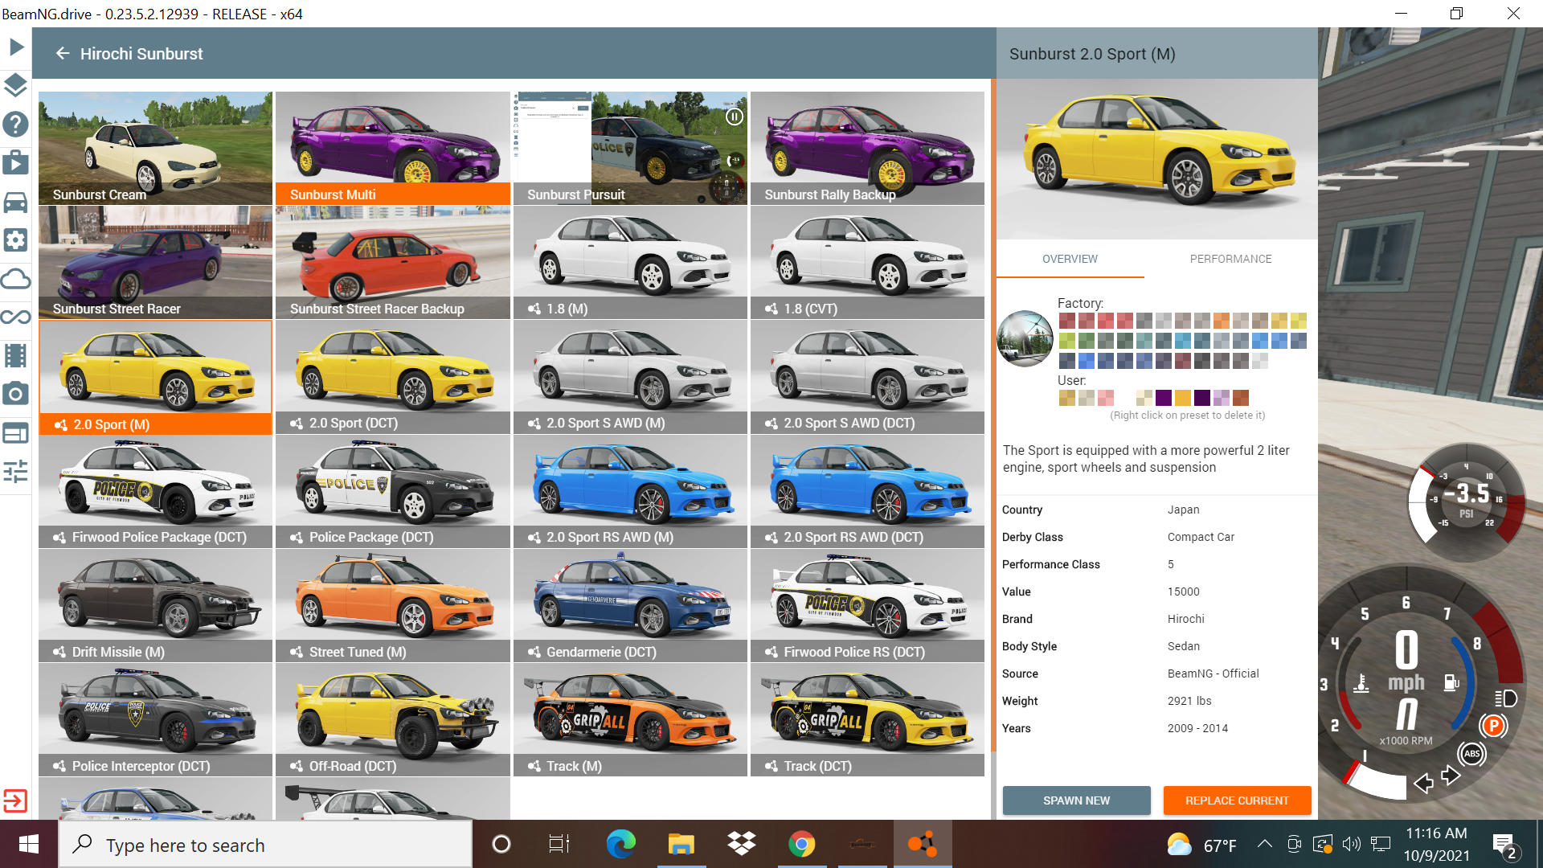The height and width of the screenshot is (868, 1543).
Task: Pick the lime green factory color swatch
Action: pos(1067,341)
